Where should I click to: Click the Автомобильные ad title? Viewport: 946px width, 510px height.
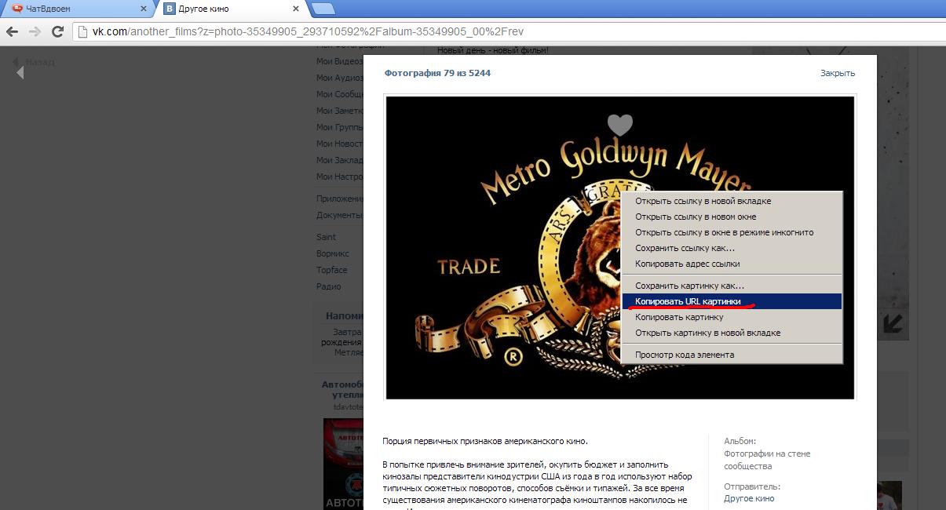coord(342,390)
